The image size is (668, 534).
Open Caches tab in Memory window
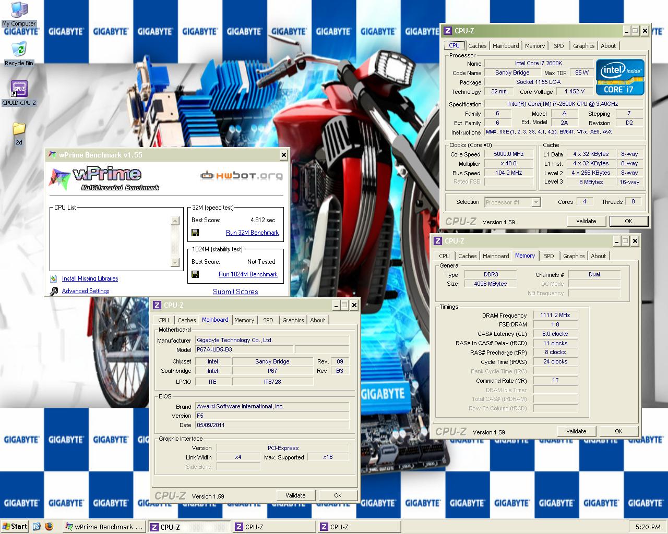(x=467, y=256)
